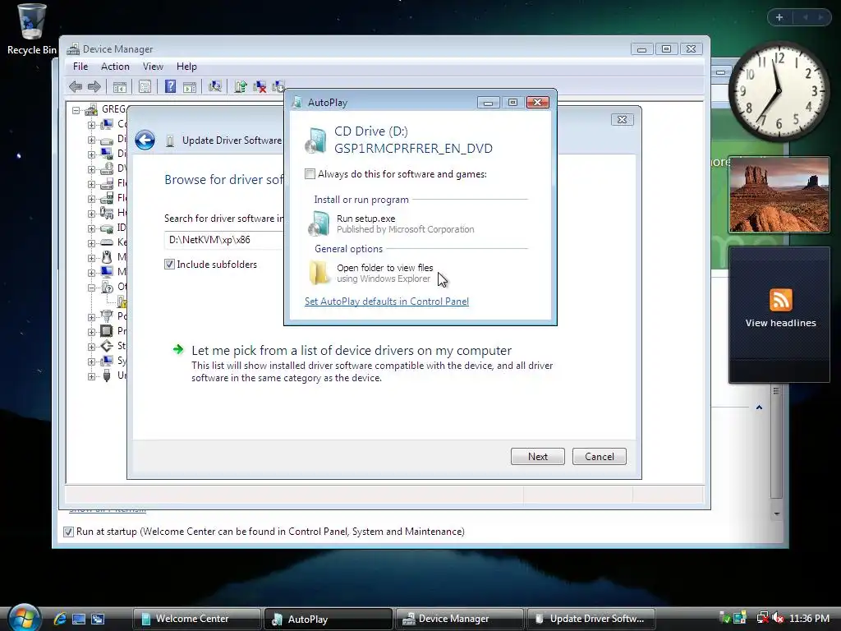Switch to Update Driver Software taskbar button
The height and width of the screenshot is (631, 841).
pyautogui.click(x=591, y=619)
